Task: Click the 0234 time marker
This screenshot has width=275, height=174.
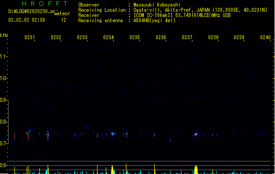Action: pos(108,37)
